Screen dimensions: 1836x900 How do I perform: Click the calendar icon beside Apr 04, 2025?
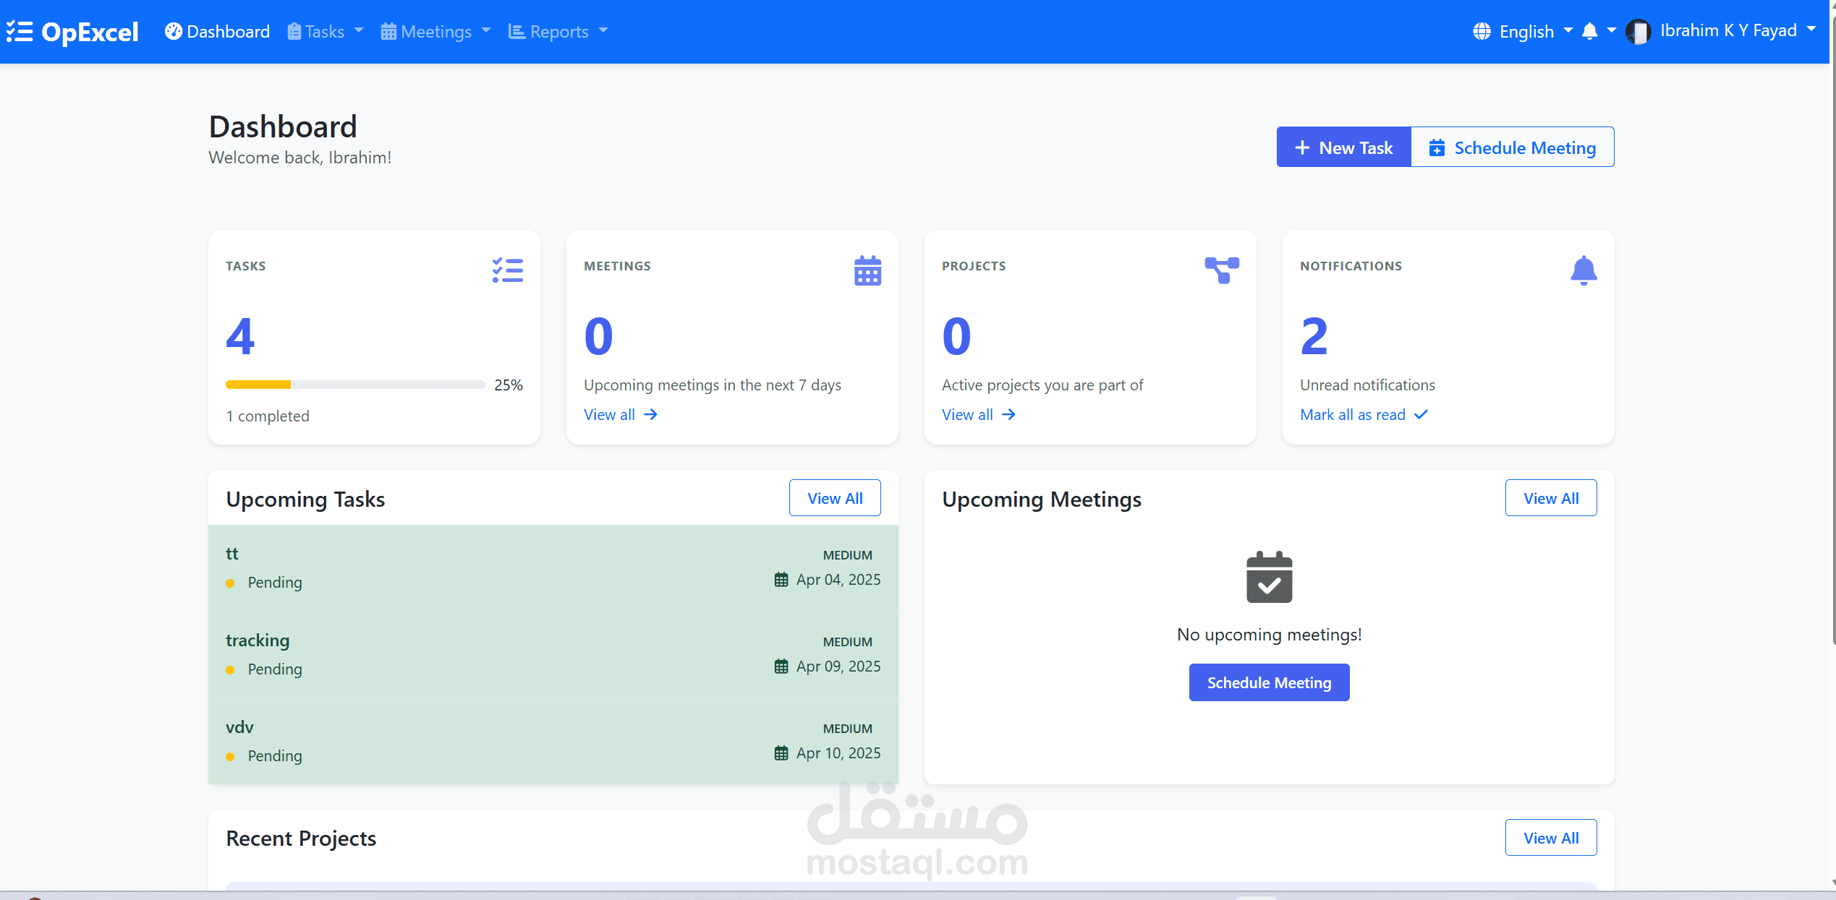point(781,580)
